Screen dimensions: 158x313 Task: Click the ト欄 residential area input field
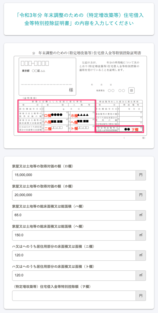click(74, 275)
